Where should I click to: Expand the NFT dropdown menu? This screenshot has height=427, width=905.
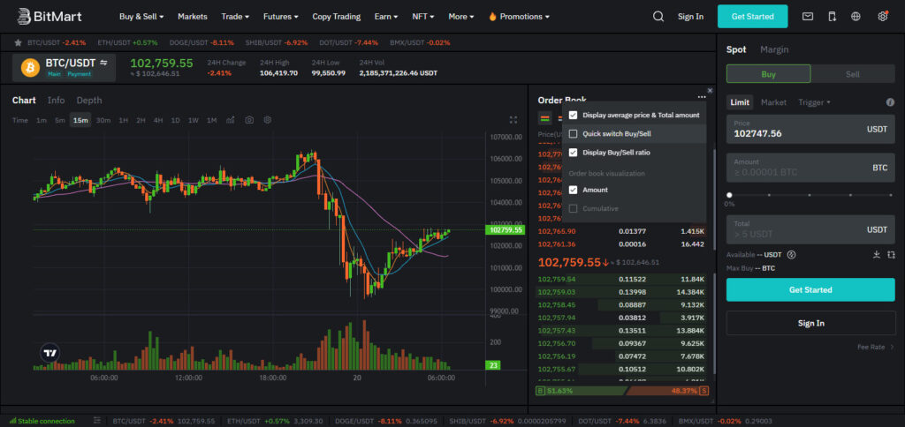[x=423, y=17]
